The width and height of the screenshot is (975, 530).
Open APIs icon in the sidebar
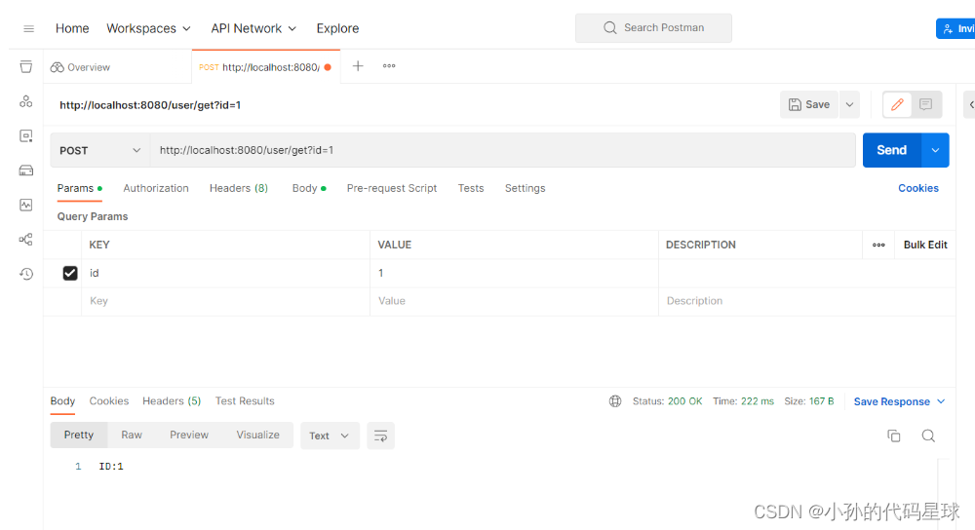(25, 101)
